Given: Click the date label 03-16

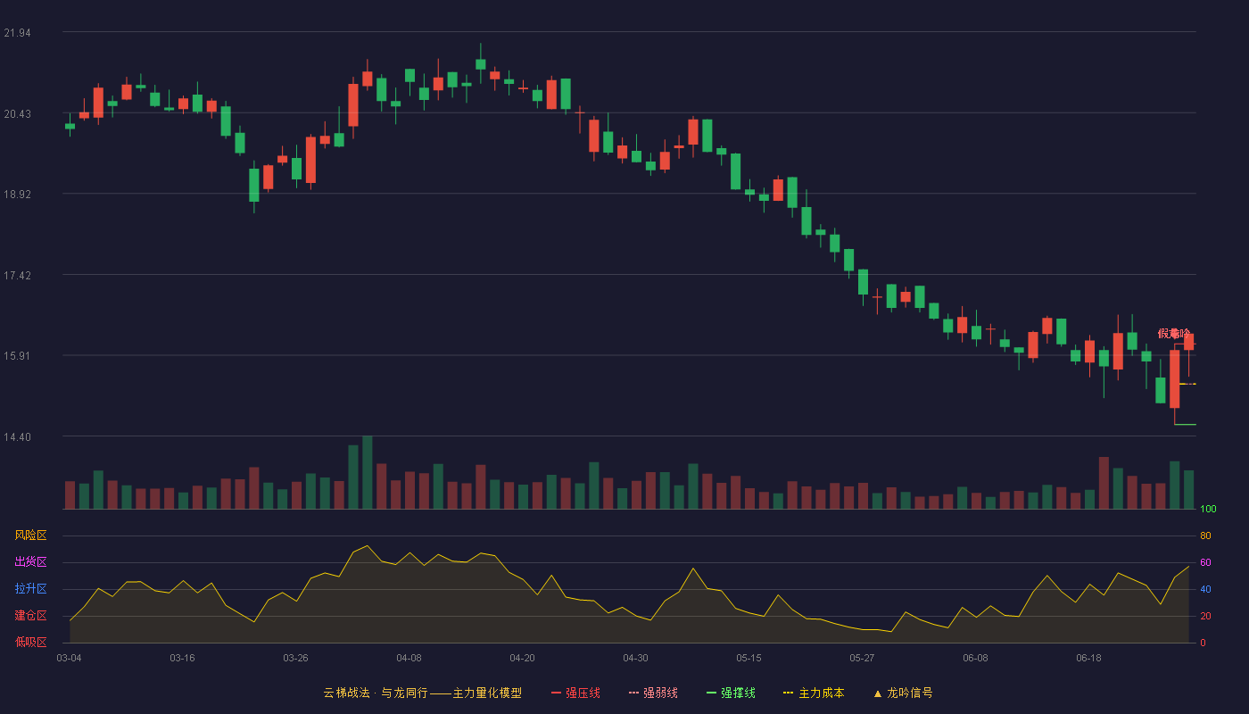Looking at the screenshot, I should (x=182, y=658).
